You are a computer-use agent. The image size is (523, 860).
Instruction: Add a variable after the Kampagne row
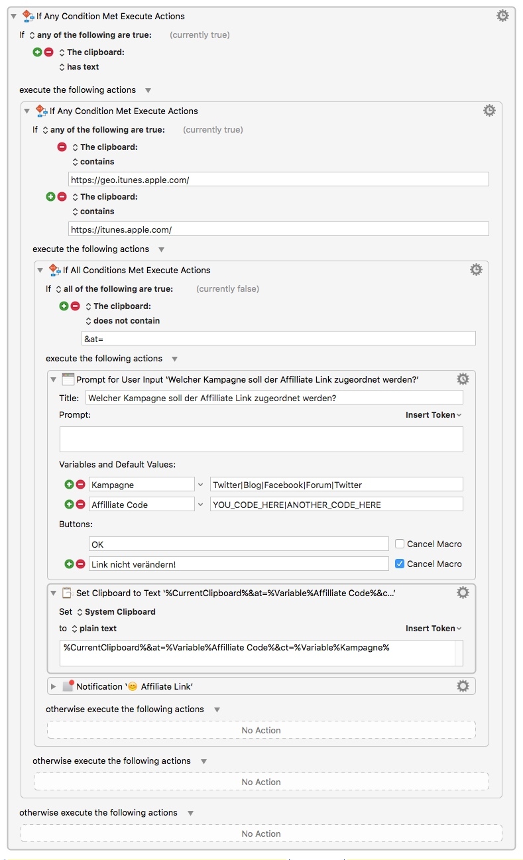[x=68, y=485]
